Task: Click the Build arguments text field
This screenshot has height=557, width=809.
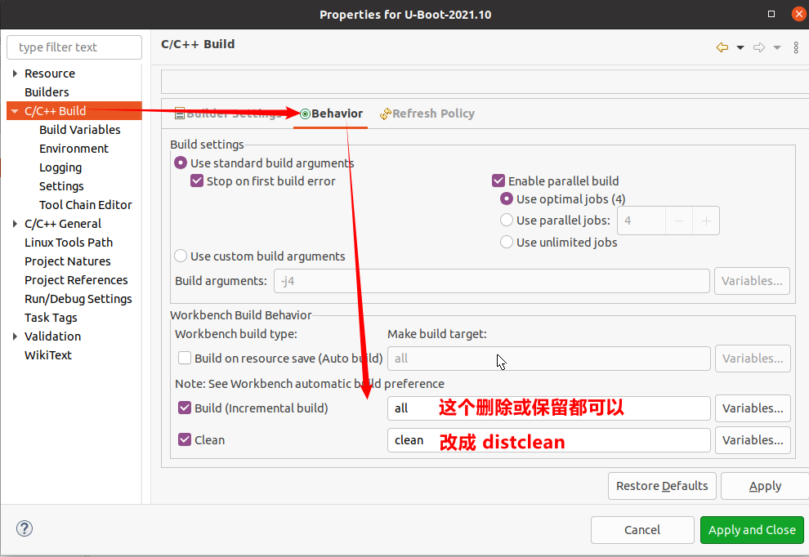Action: [491, 281]
